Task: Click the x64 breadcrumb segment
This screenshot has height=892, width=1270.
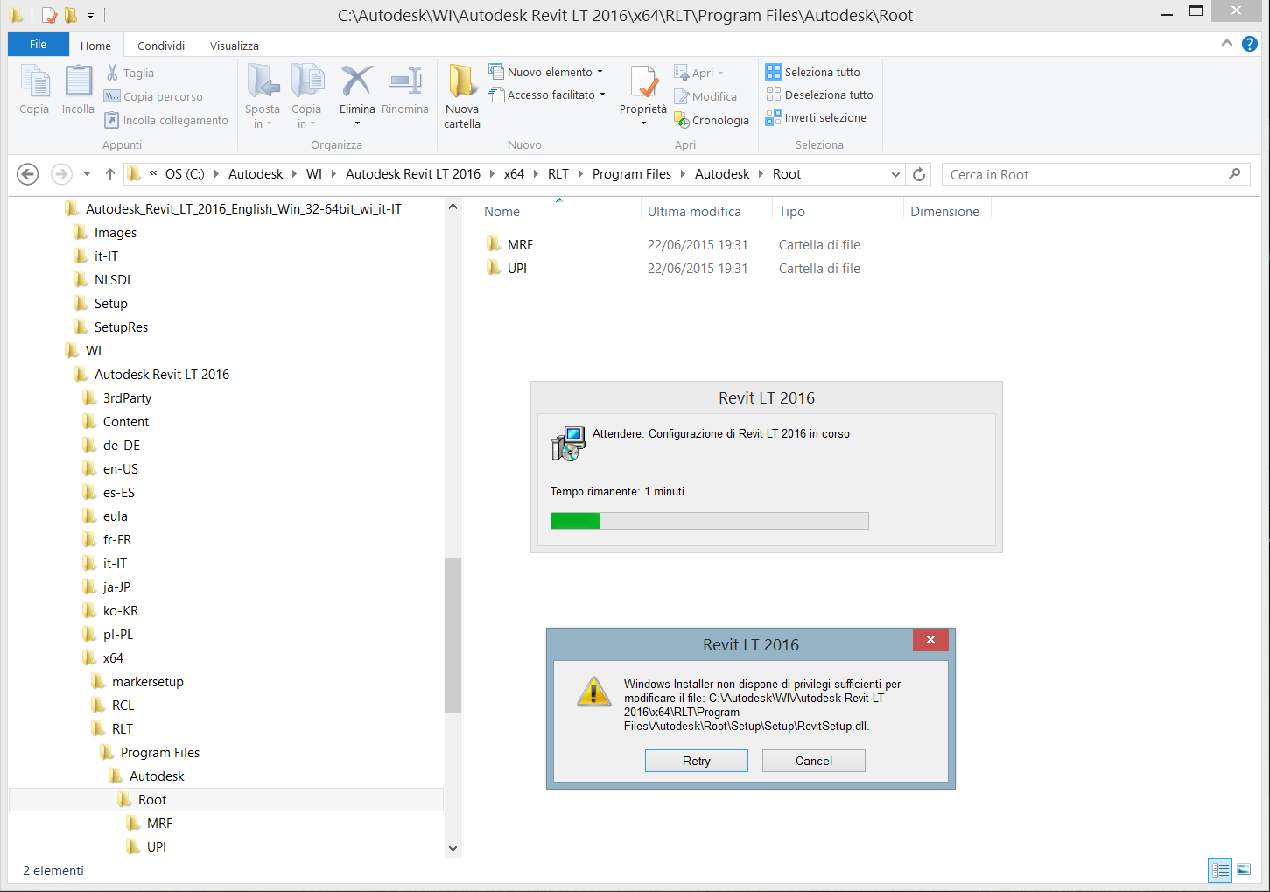Action: click(514, 174)
